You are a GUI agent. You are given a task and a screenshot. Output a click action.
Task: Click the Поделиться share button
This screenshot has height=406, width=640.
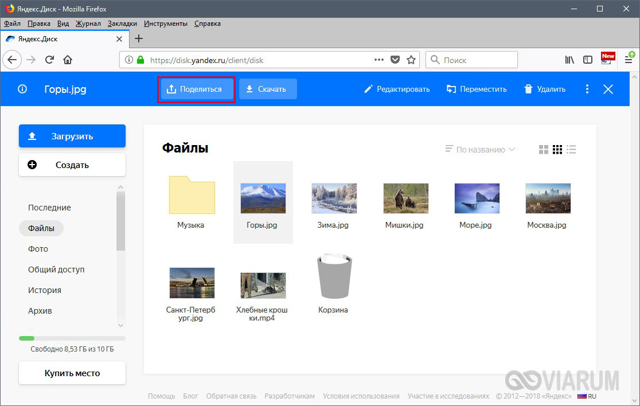pyautogui.click(x=197, y=89)
